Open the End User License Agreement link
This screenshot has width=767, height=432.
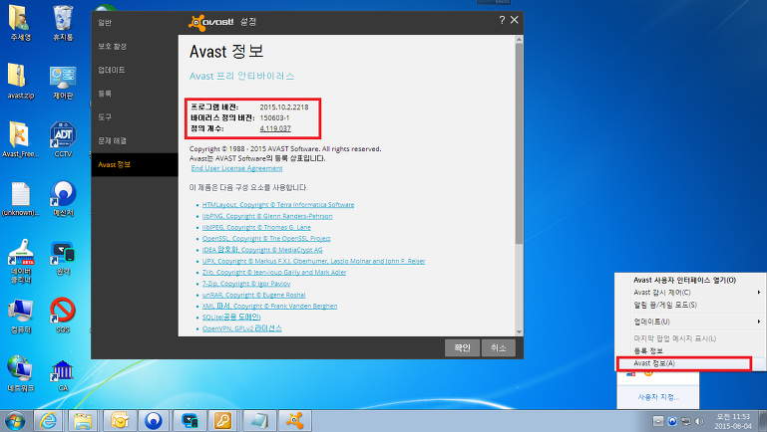(236, 168)
